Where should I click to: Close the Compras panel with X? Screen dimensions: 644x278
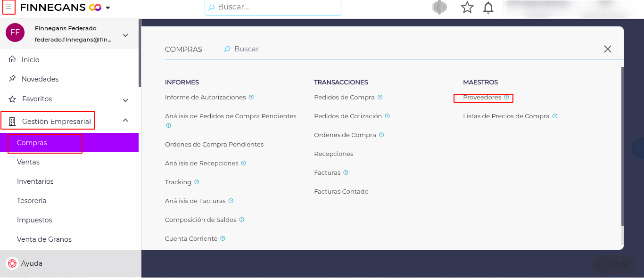click(608, 49)
